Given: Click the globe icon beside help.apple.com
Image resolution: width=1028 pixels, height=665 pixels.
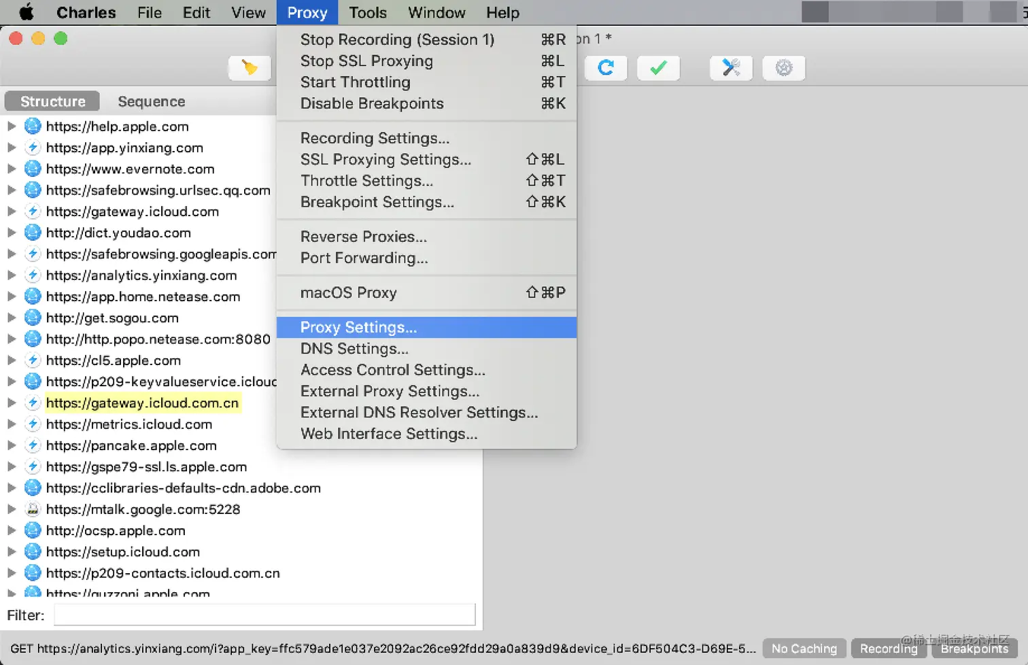Looking at the screenshot, I should tap(33, 126).
